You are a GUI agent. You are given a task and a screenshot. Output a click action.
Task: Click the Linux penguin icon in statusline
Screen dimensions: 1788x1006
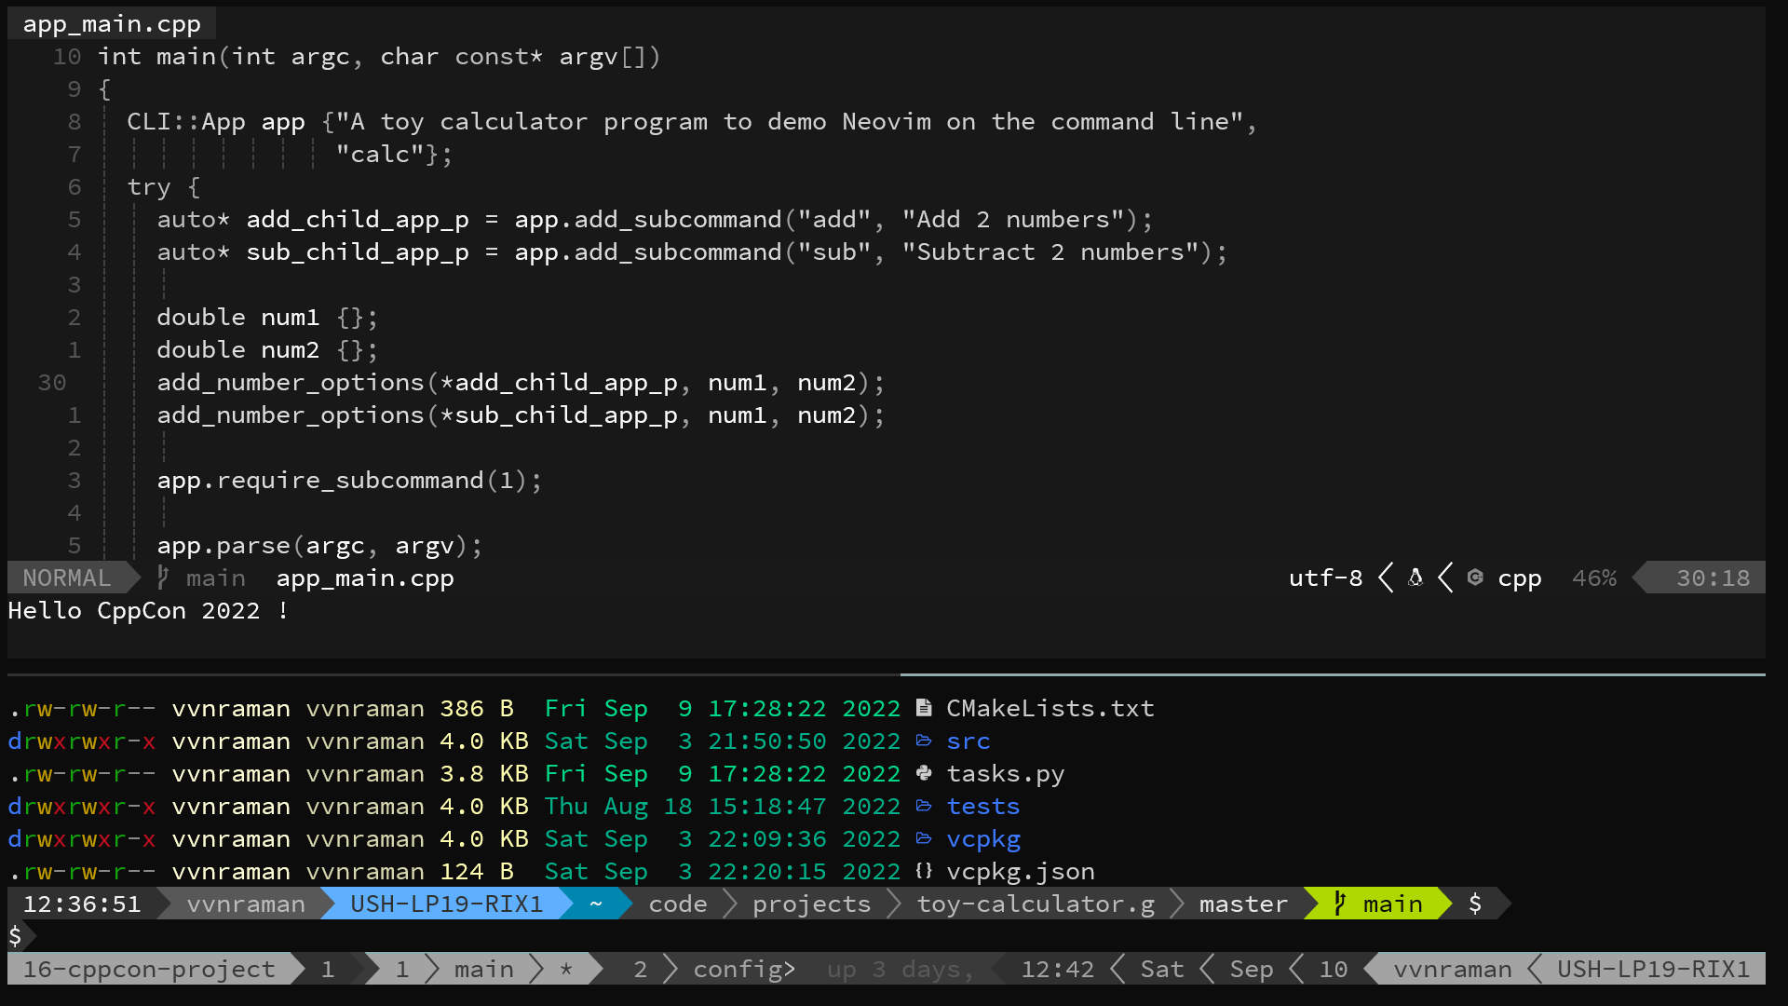(1415, 578)
